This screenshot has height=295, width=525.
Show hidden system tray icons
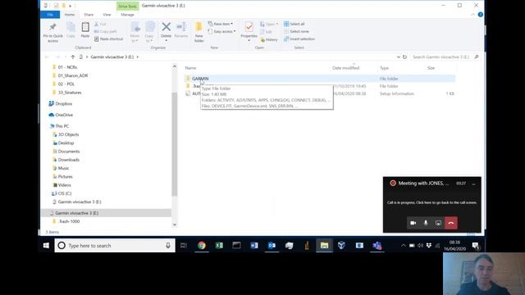(404, 246)
